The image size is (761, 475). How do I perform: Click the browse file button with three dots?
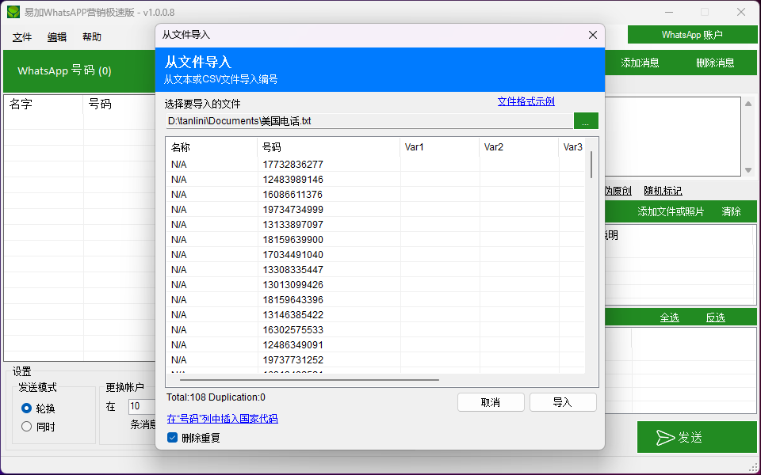[586, 120]
